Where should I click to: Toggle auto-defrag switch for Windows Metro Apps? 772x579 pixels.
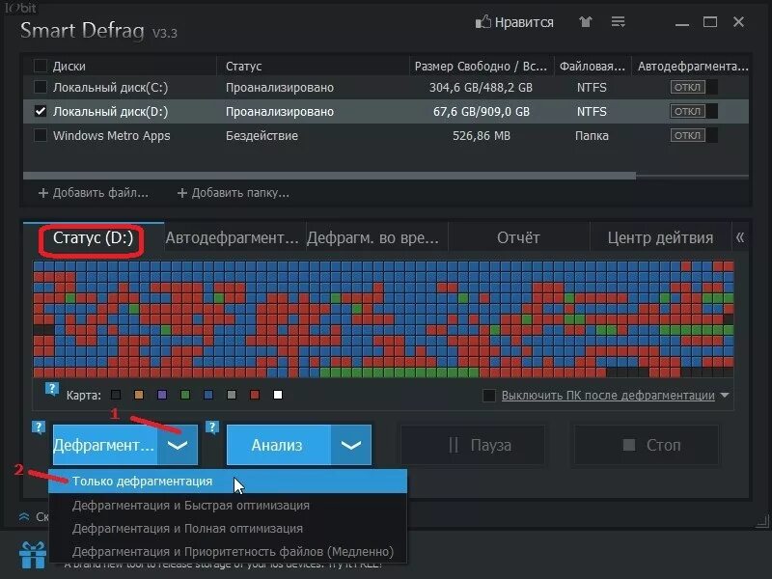pyautogui.click(x=694, y=135)
